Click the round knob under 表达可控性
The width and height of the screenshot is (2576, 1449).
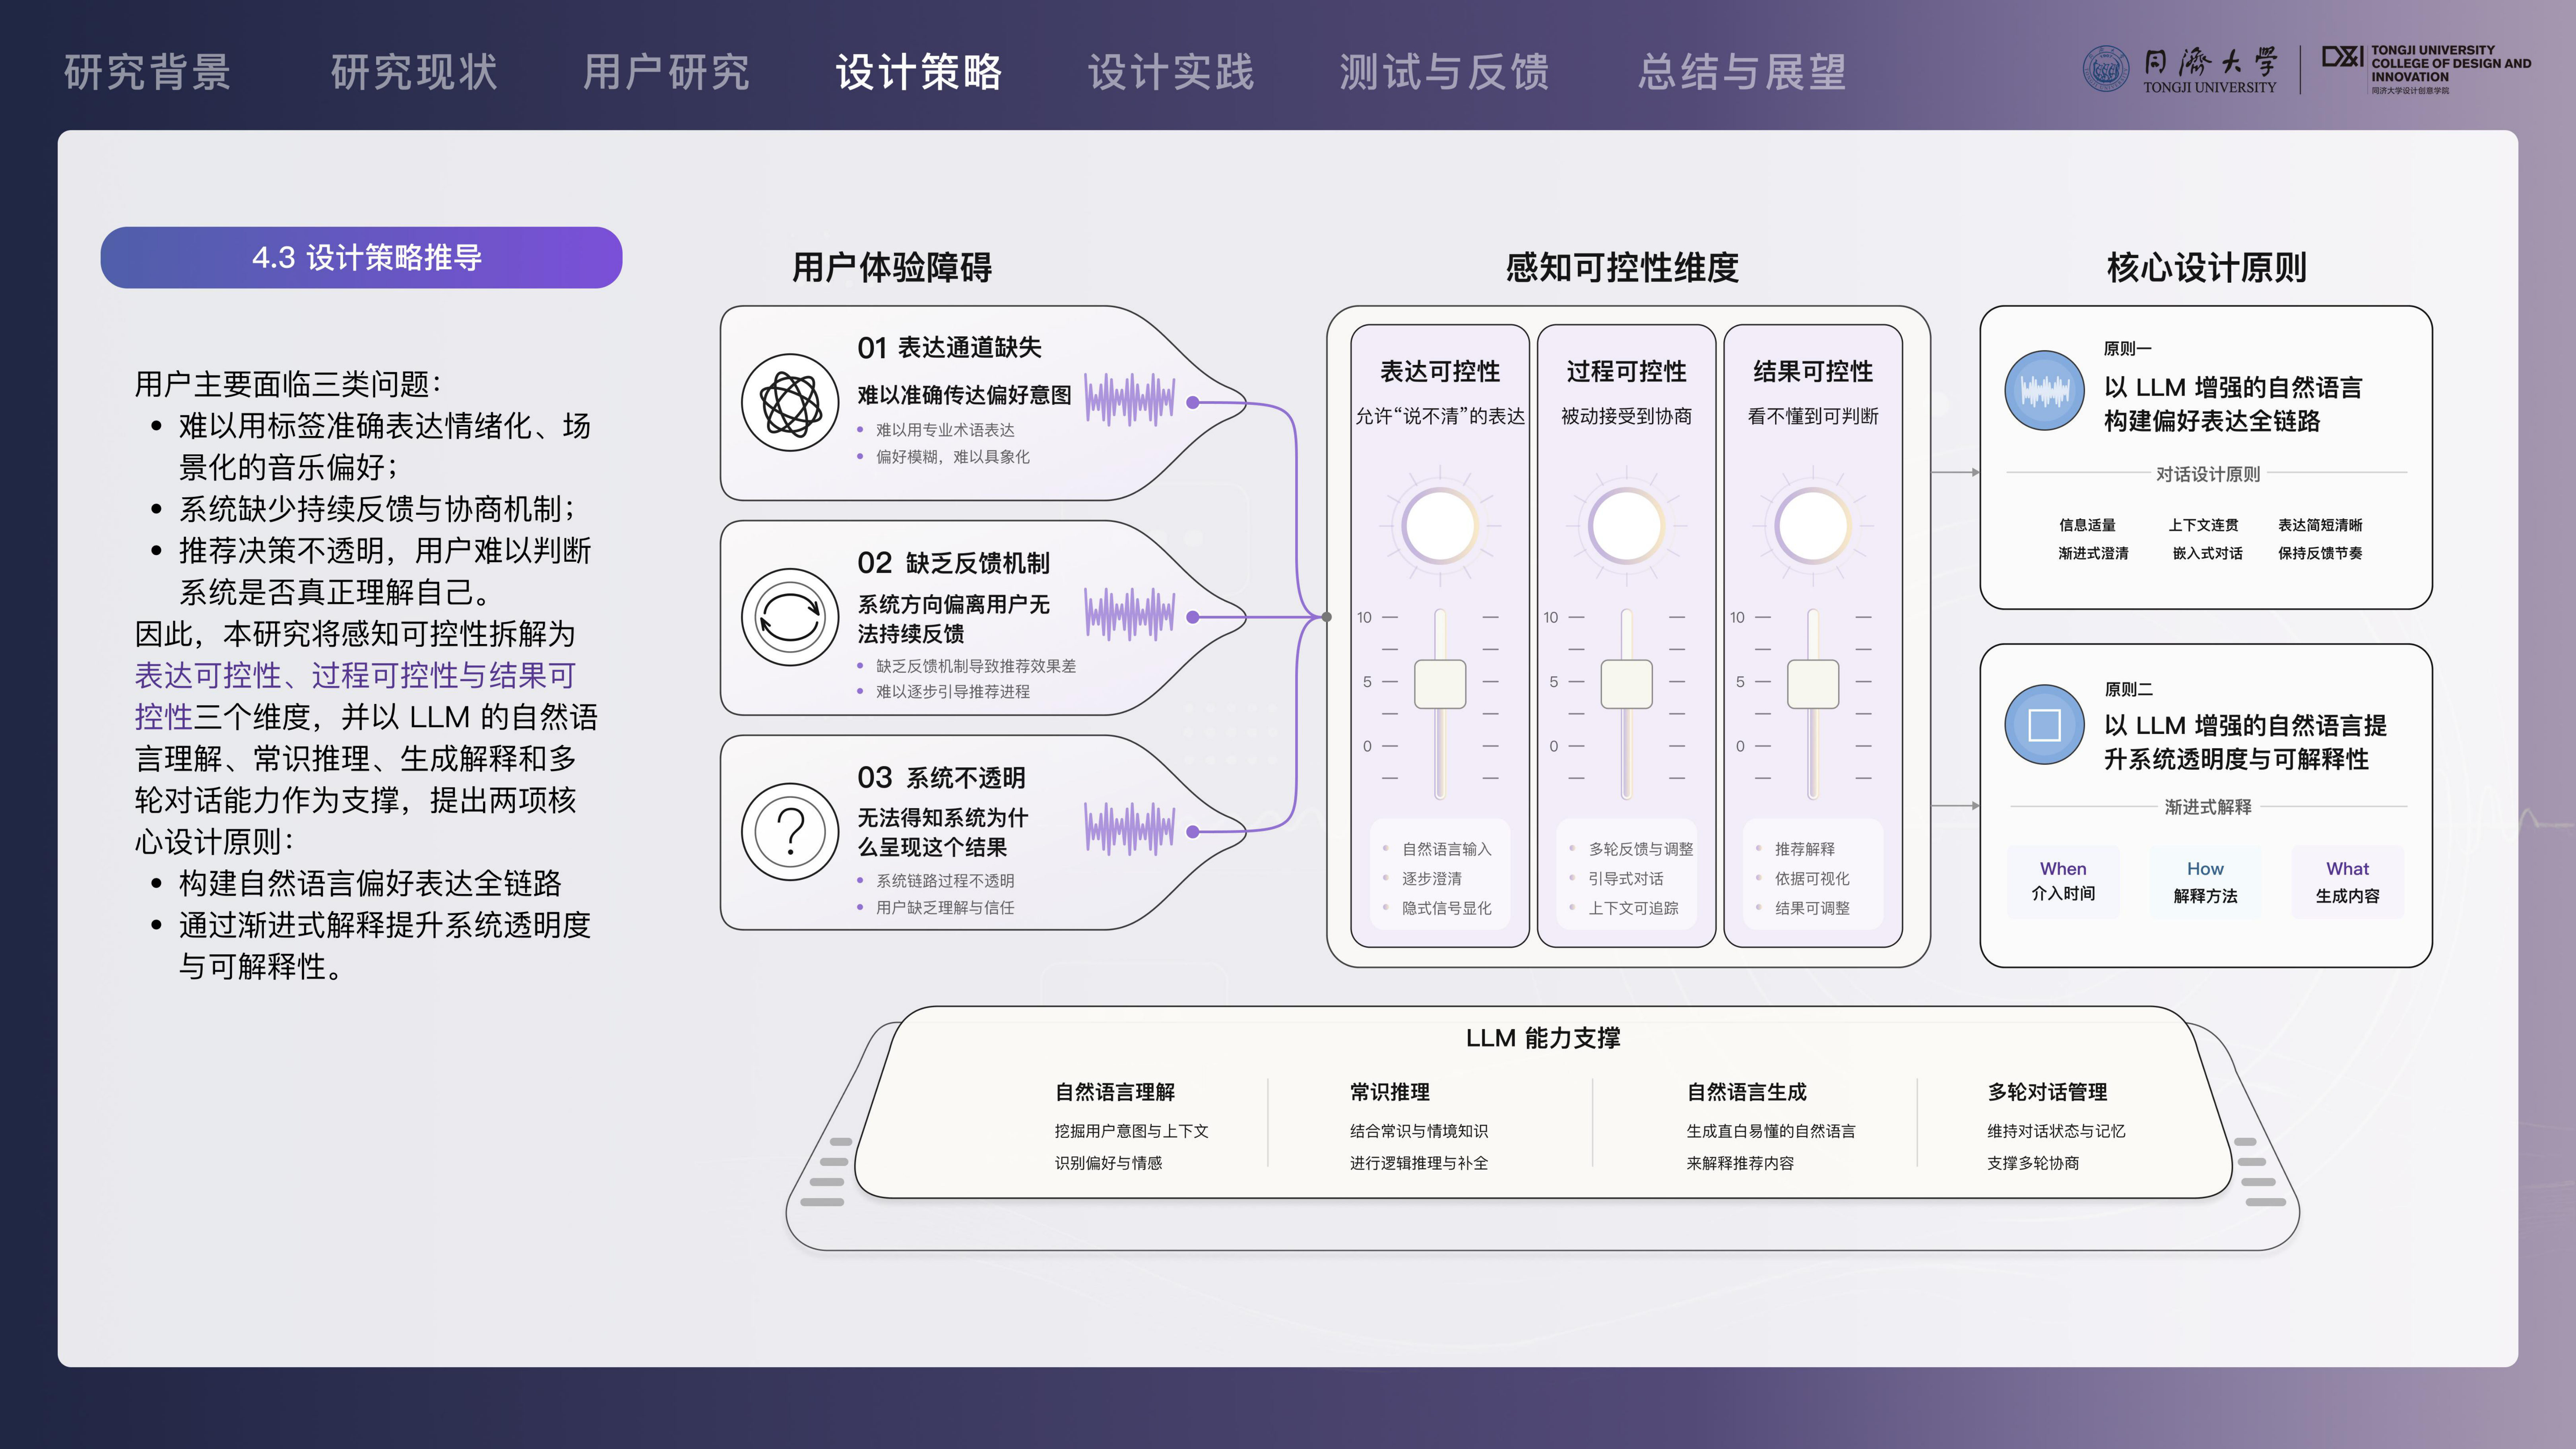click(1440, 526)
